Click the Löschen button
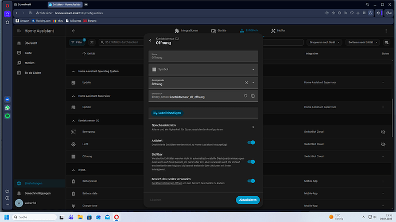Screen dimensions: 396x222 [156, 200]
